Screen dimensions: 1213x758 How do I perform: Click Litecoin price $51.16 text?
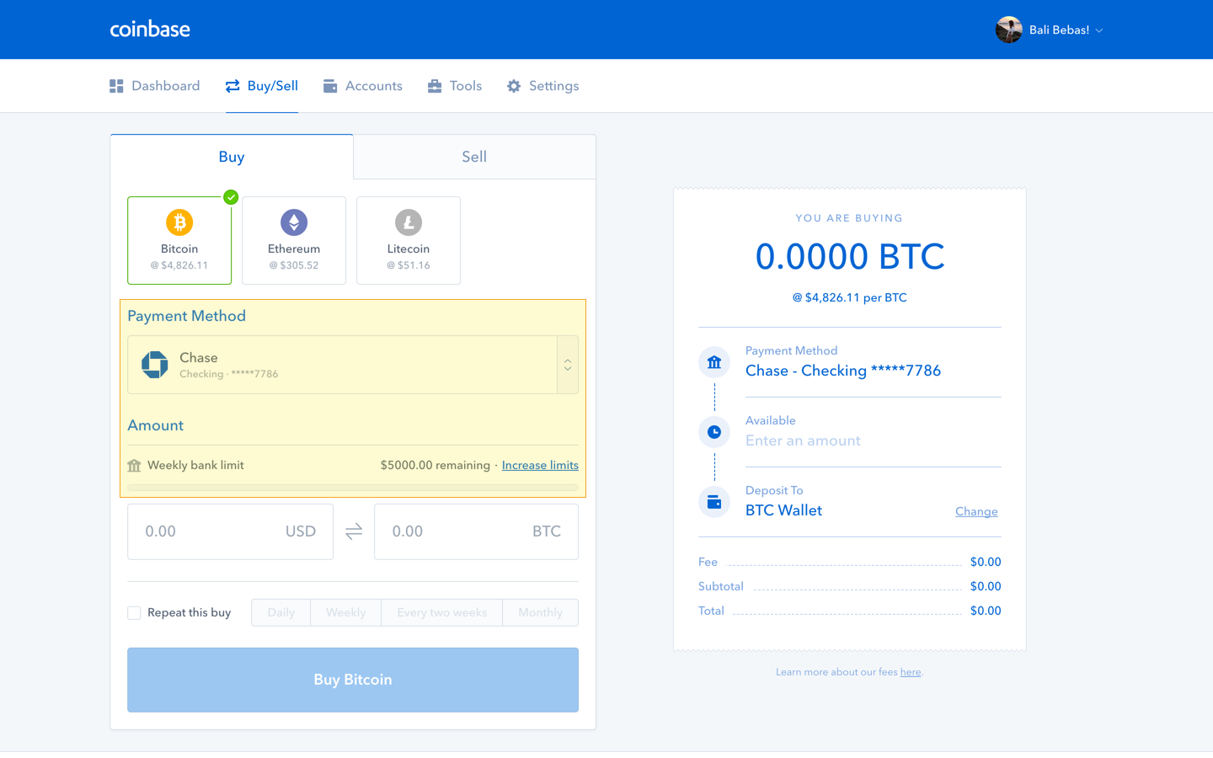409,265
